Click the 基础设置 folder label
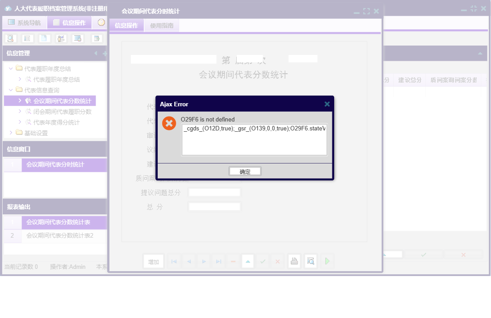The height and width of the screenshot is (318, 491). pyautogui.click(x=36, y=133)
